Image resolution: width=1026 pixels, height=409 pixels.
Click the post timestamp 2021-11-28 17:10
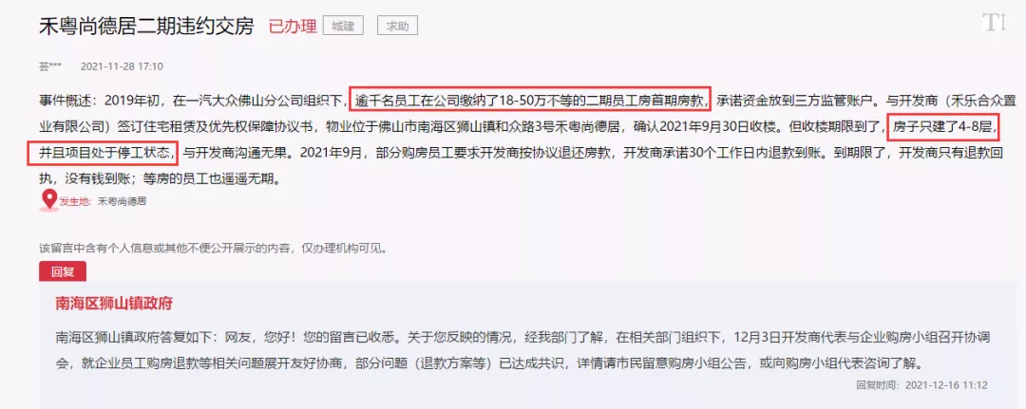(x=122, y=66)
